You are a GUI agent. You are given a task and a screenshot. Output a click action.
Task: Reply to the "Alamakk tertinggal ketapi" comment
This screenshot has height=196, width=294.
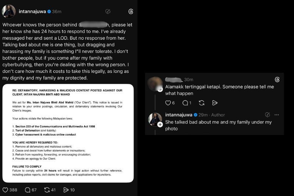coord(185,103)
